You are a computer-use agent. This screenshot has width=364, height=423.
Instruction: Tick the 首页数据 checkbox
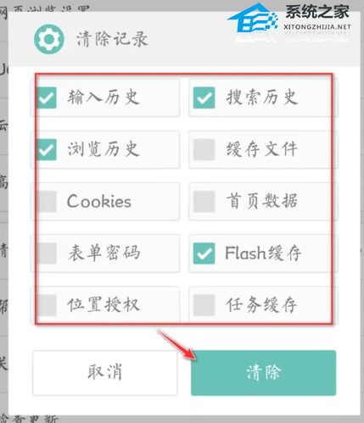click(x=204, y=202)
